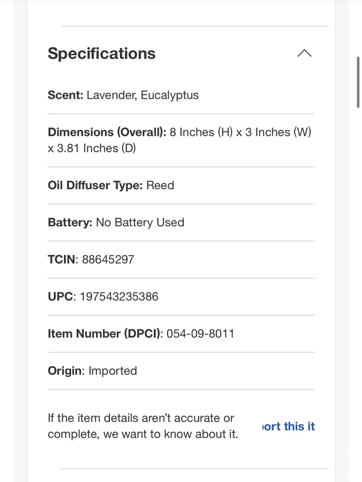The image size is (362, 482).
Task: Click the TCIN label
Action: pos(63,260)
